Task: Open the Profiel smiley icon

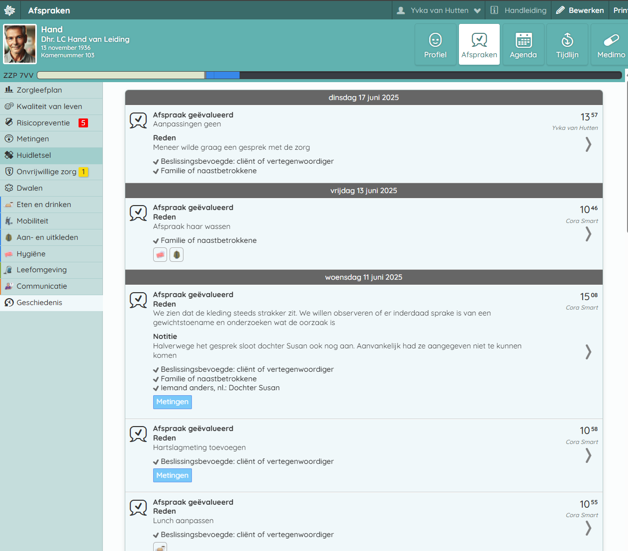Action: pos(435,40)
